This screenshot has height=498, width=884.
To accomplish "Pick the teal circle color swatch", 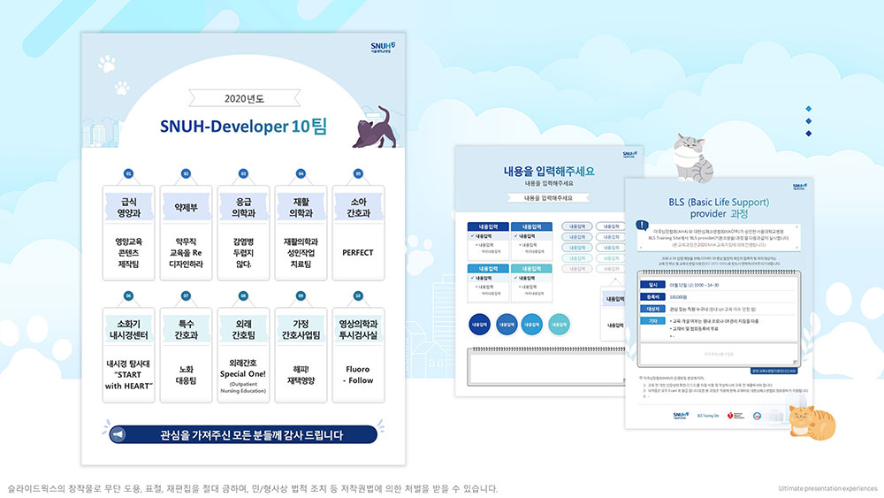I will 558,324.
